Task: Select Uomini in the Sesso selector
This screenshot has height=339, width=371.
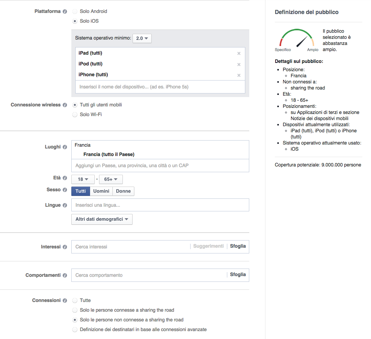Action: pos(101,191)
